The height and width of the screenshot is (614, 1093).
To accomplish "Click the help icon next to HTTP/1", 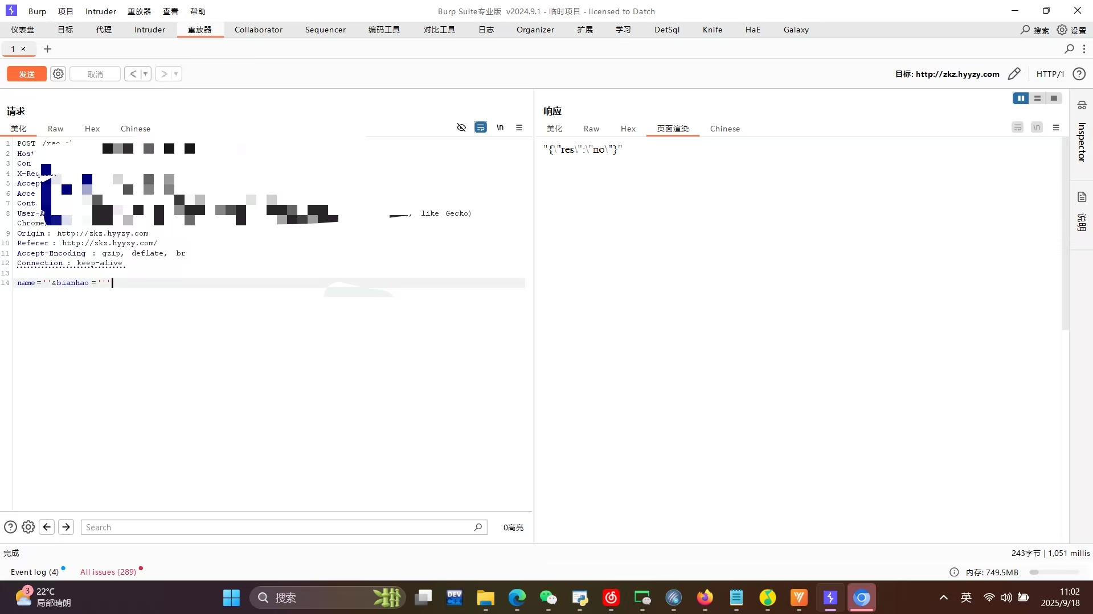I will click(x=1079, y=74).
